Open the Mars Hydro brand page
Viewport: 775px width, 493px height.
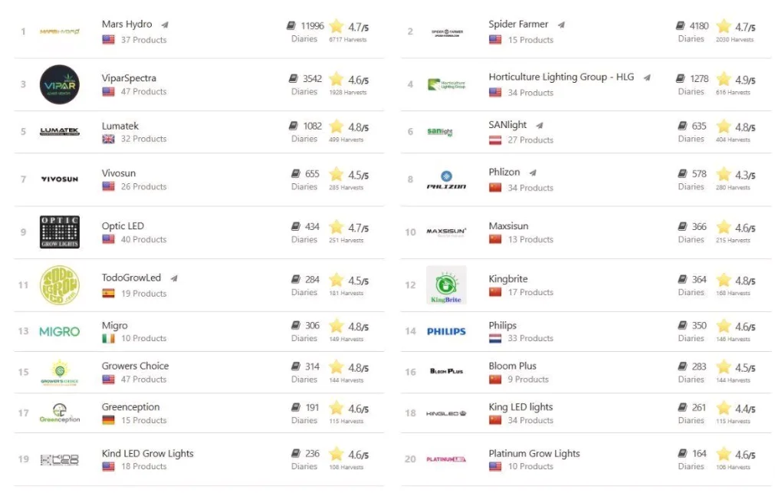[x=126, y=25]
